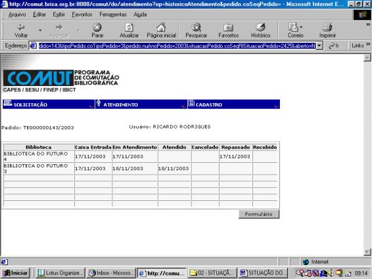Screen dimensions: 372x279
Task: Click the vertical scrollbar down arrow
Action: tap(367, 252)
